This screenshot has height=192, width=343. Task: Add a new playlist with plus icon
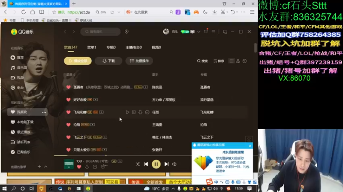coord(39,166)
